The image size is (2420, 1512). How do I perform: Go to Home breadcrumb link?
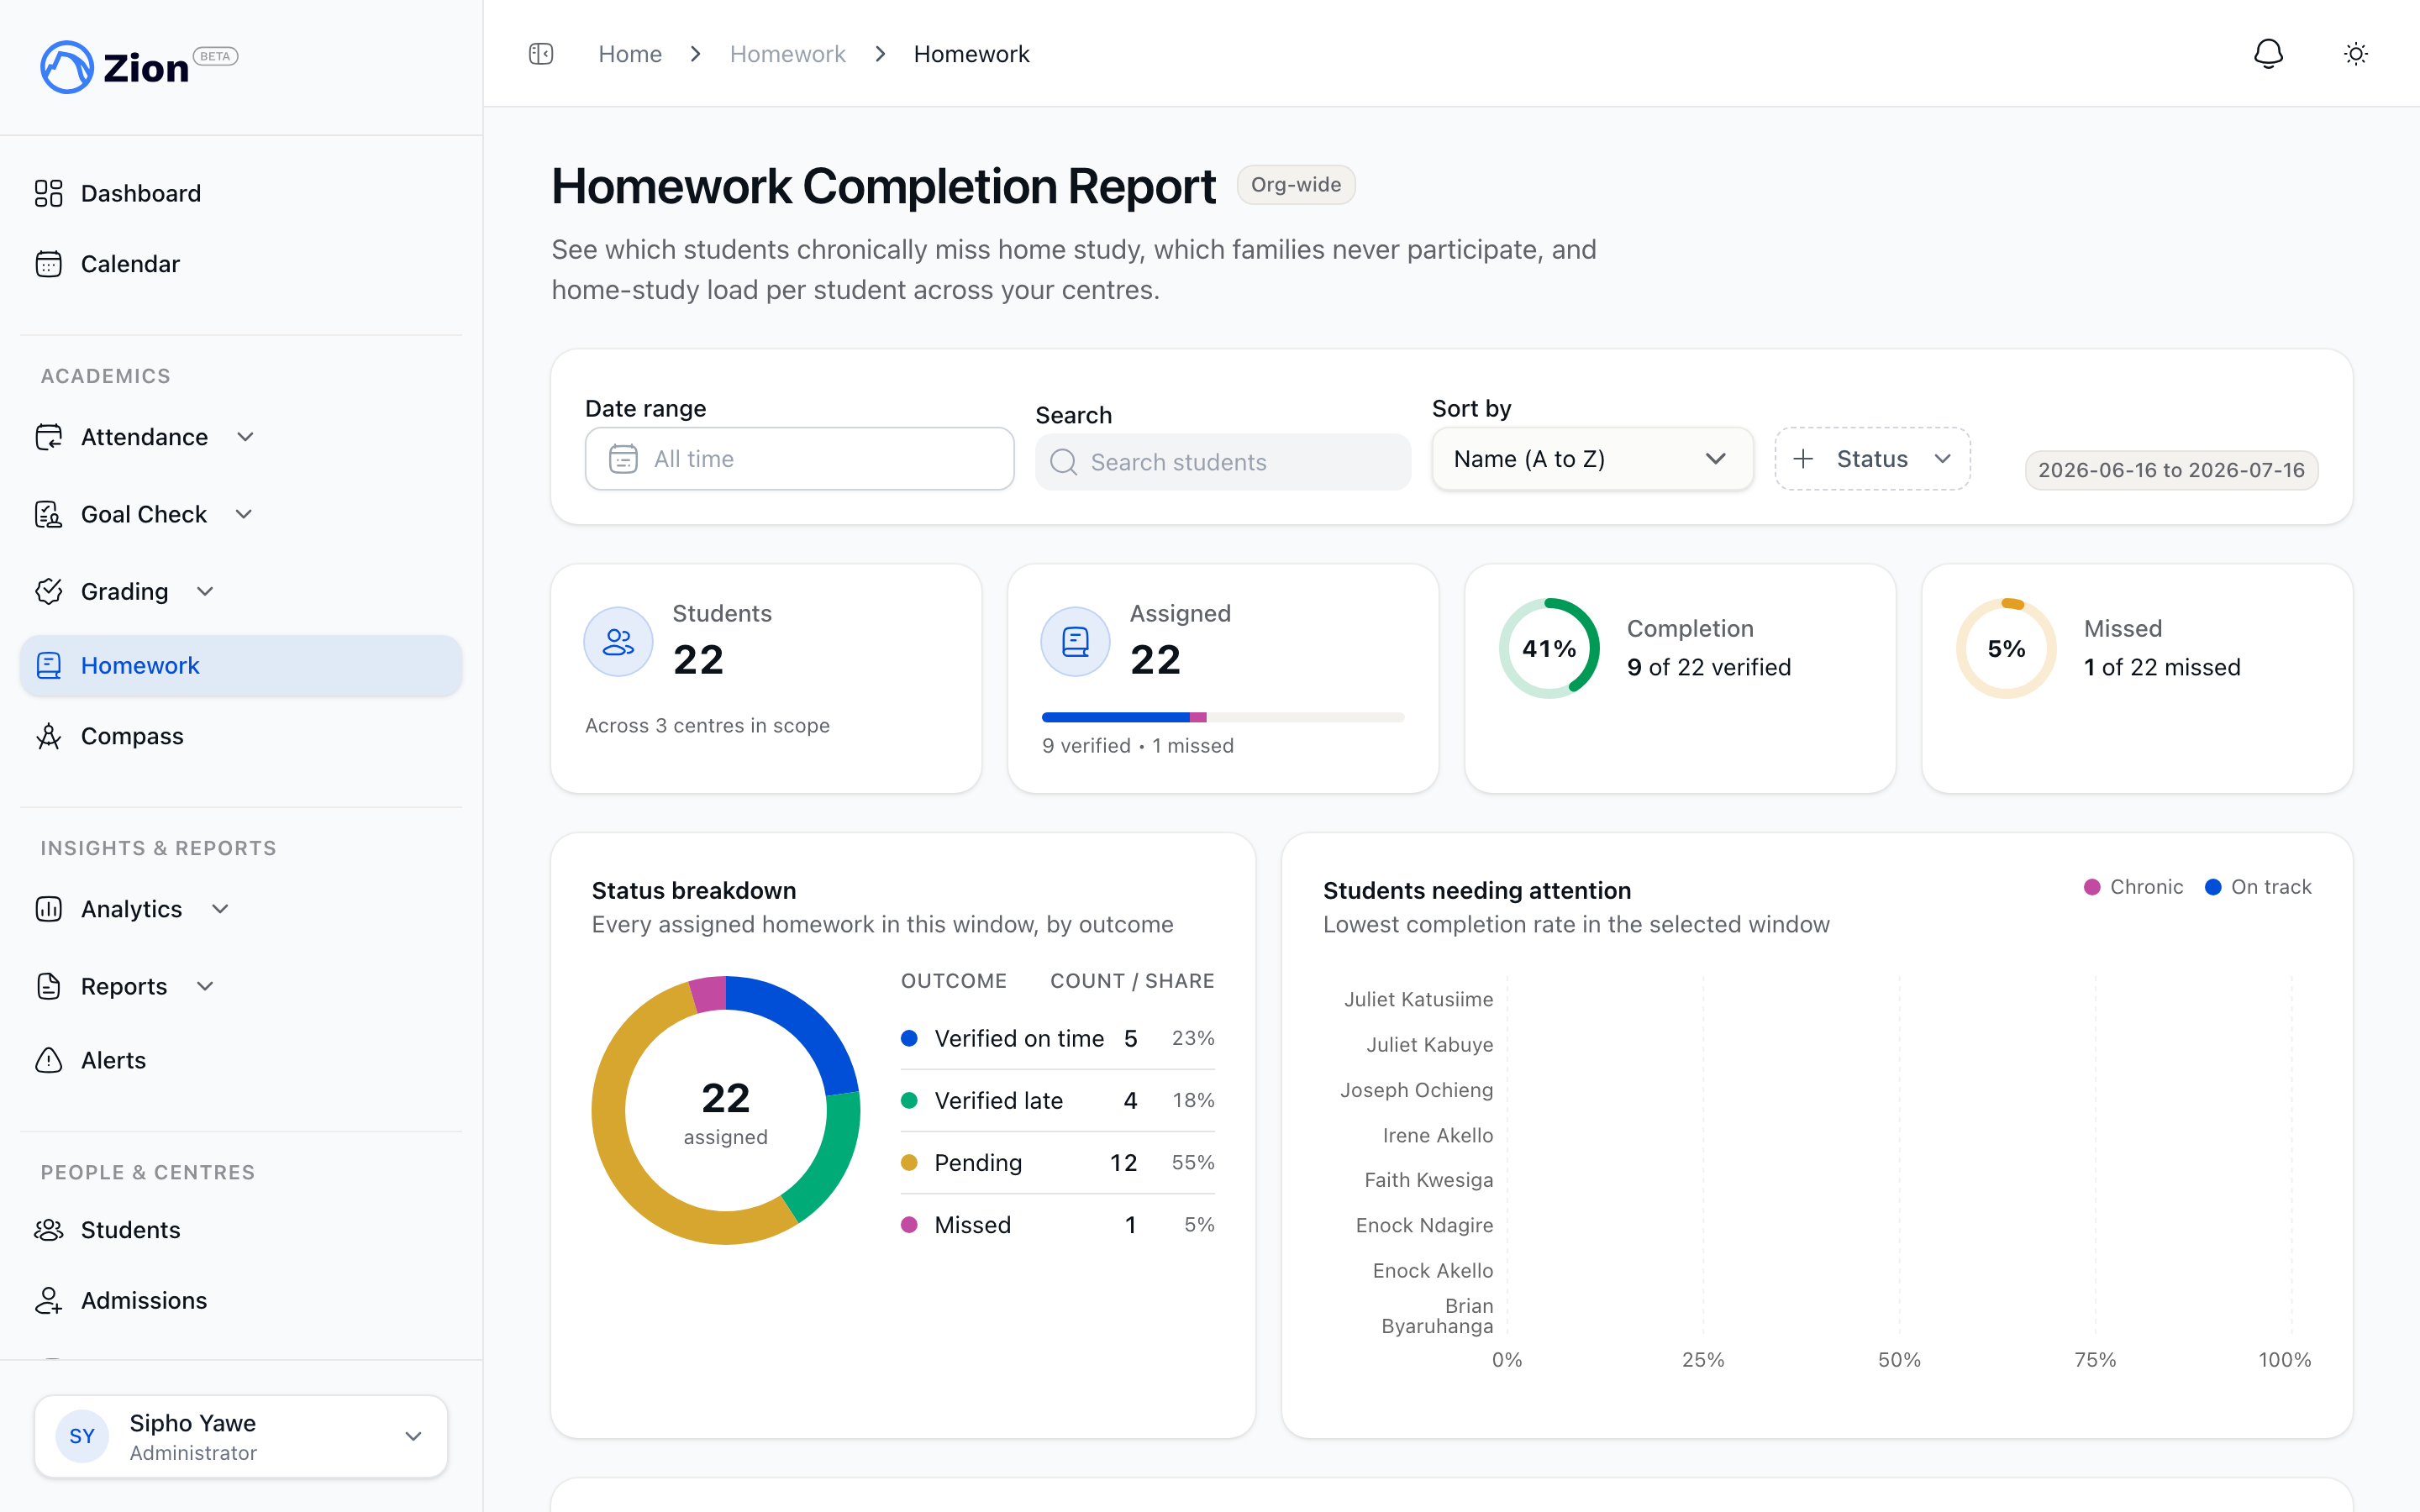coord(630,54)
